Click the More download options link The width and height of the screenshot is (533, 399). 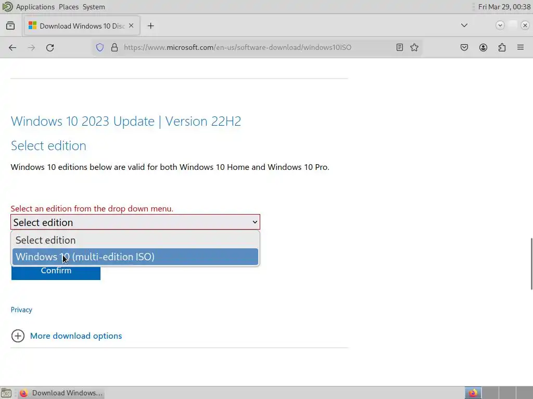(x=76, y=336)
